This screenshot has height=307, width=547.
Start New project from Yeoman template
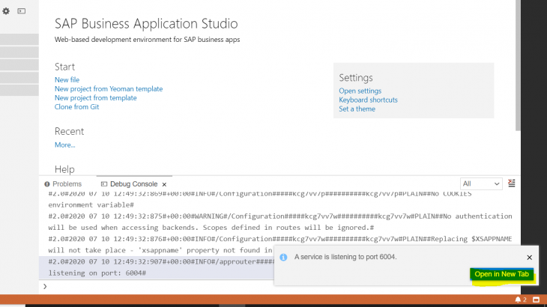108,89
